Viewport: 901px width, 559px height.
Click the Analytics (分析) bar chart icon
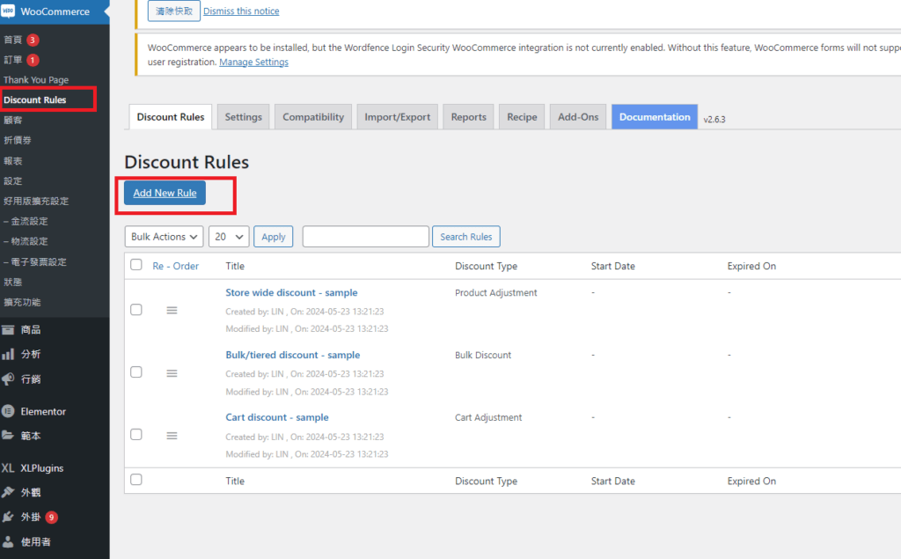point(9,354)
